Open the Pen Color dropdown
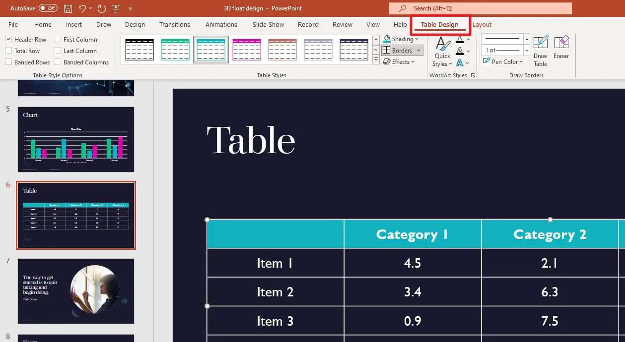The height and width of the screenshot is (342, 625). (503, 62)
